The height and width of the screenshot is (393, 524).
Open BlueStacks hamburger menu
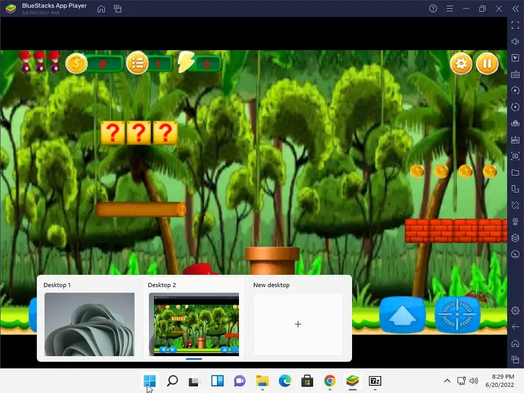click(450, 9)
